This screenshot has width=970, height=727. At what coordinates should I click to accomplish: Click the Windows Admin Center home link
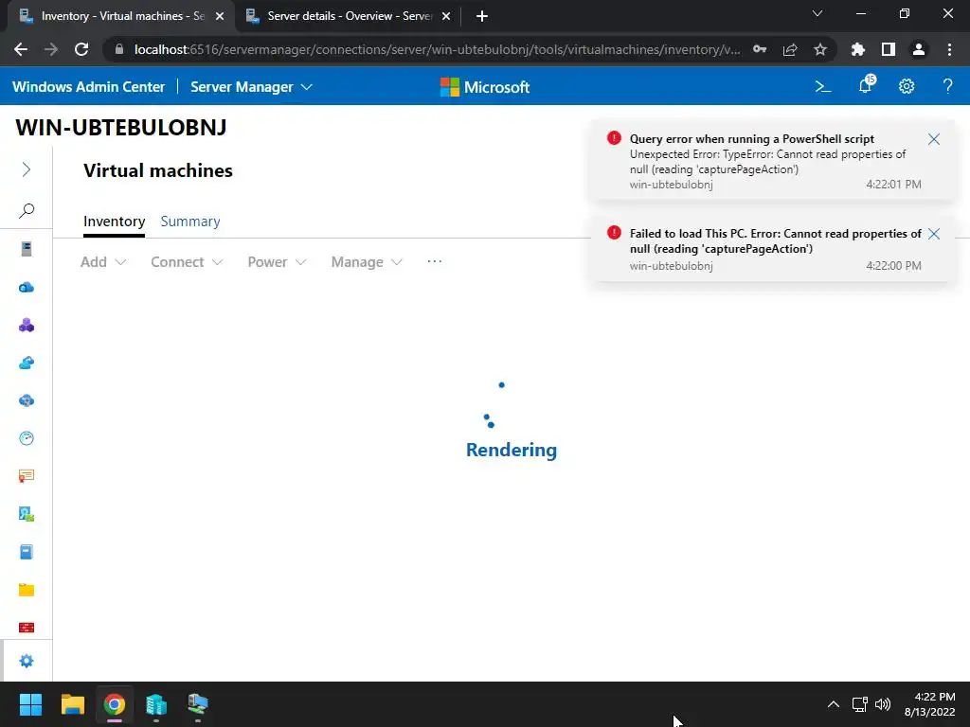click(x=88, y=87)
